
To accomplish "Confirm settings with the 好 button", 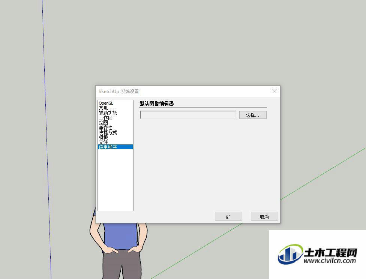I will point(228,217).
